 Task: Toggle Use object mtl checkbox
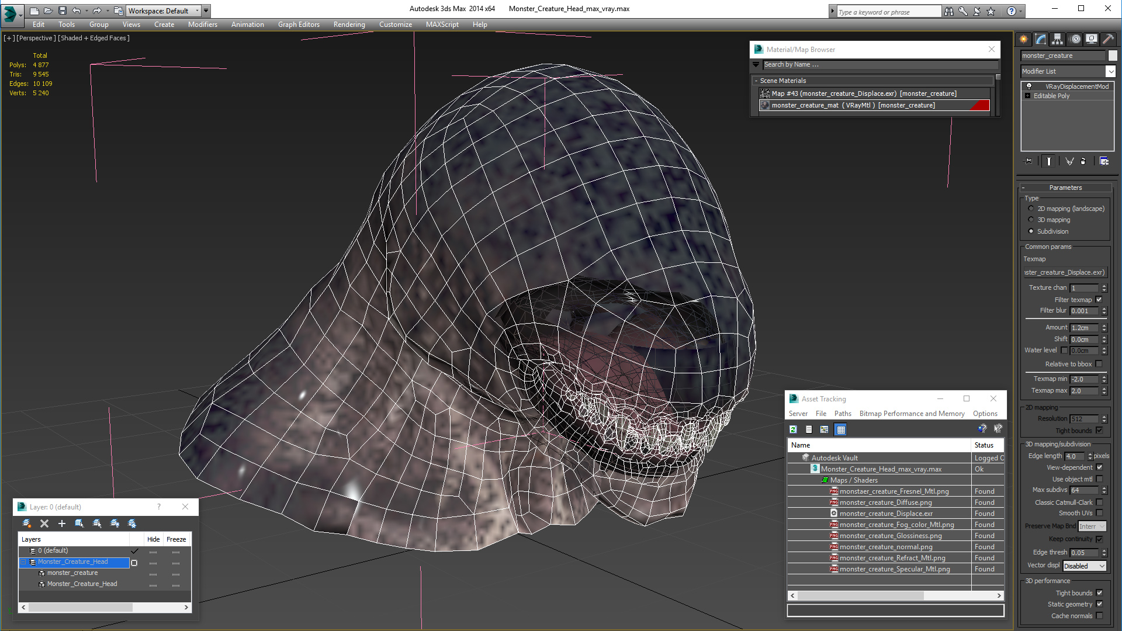point(1099,479)
